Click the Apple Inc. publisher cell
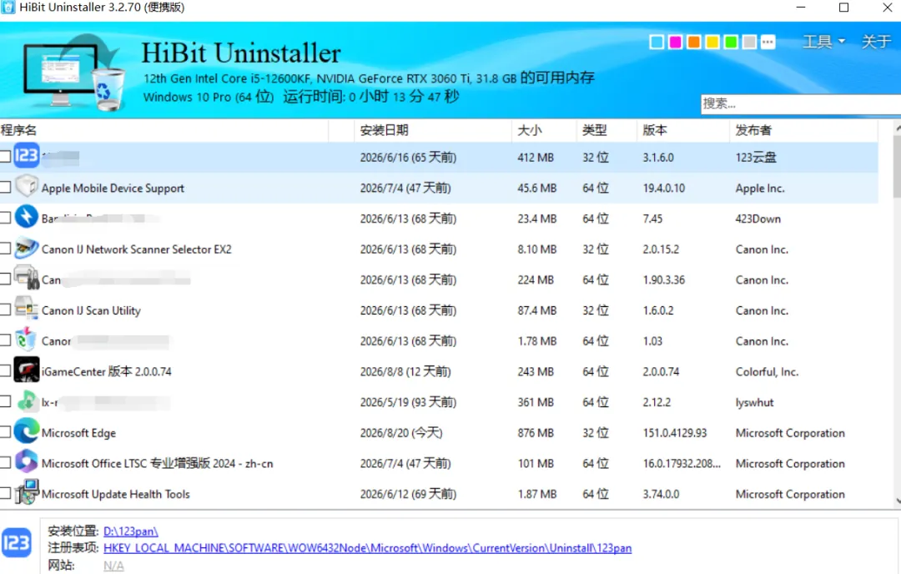The image size is (901, 574). click(x=760, y=189)
